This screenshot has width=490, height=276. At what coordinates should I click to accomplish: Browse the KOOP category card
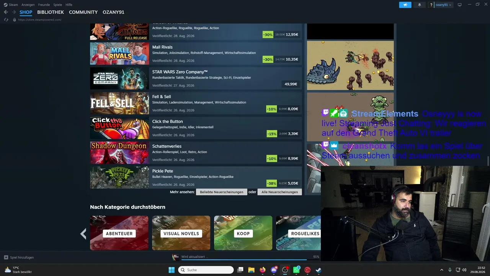[243, 233]
